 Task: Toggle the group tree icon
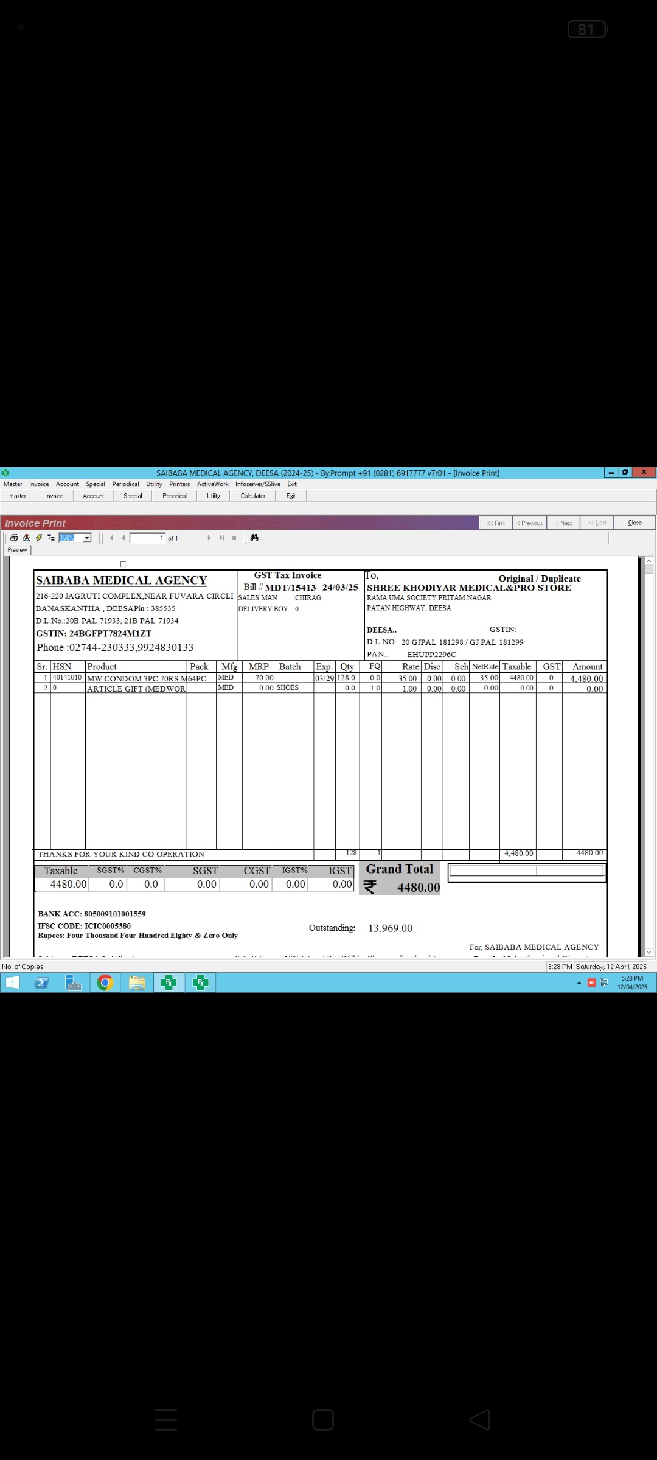click(x=51, y=538)
